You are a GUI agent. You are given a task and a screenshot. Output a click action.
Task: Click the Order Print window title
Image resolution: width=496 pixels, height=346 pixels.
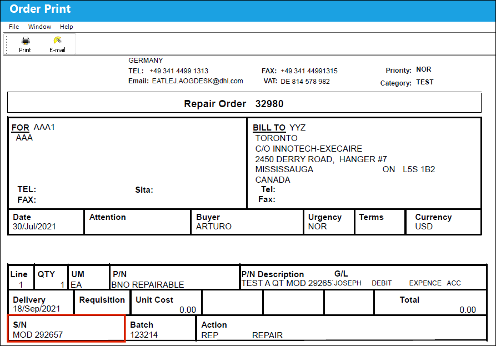pyautogui.click(x=40, y=9)
